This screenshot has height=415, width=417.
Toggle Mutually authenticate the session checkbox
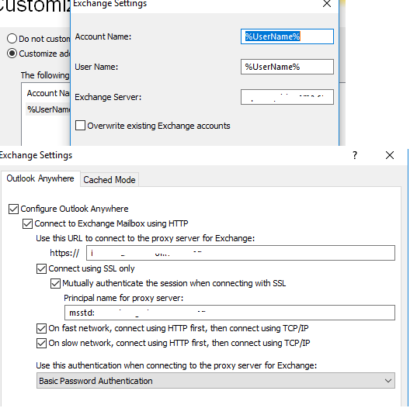[x=55, y=283]
